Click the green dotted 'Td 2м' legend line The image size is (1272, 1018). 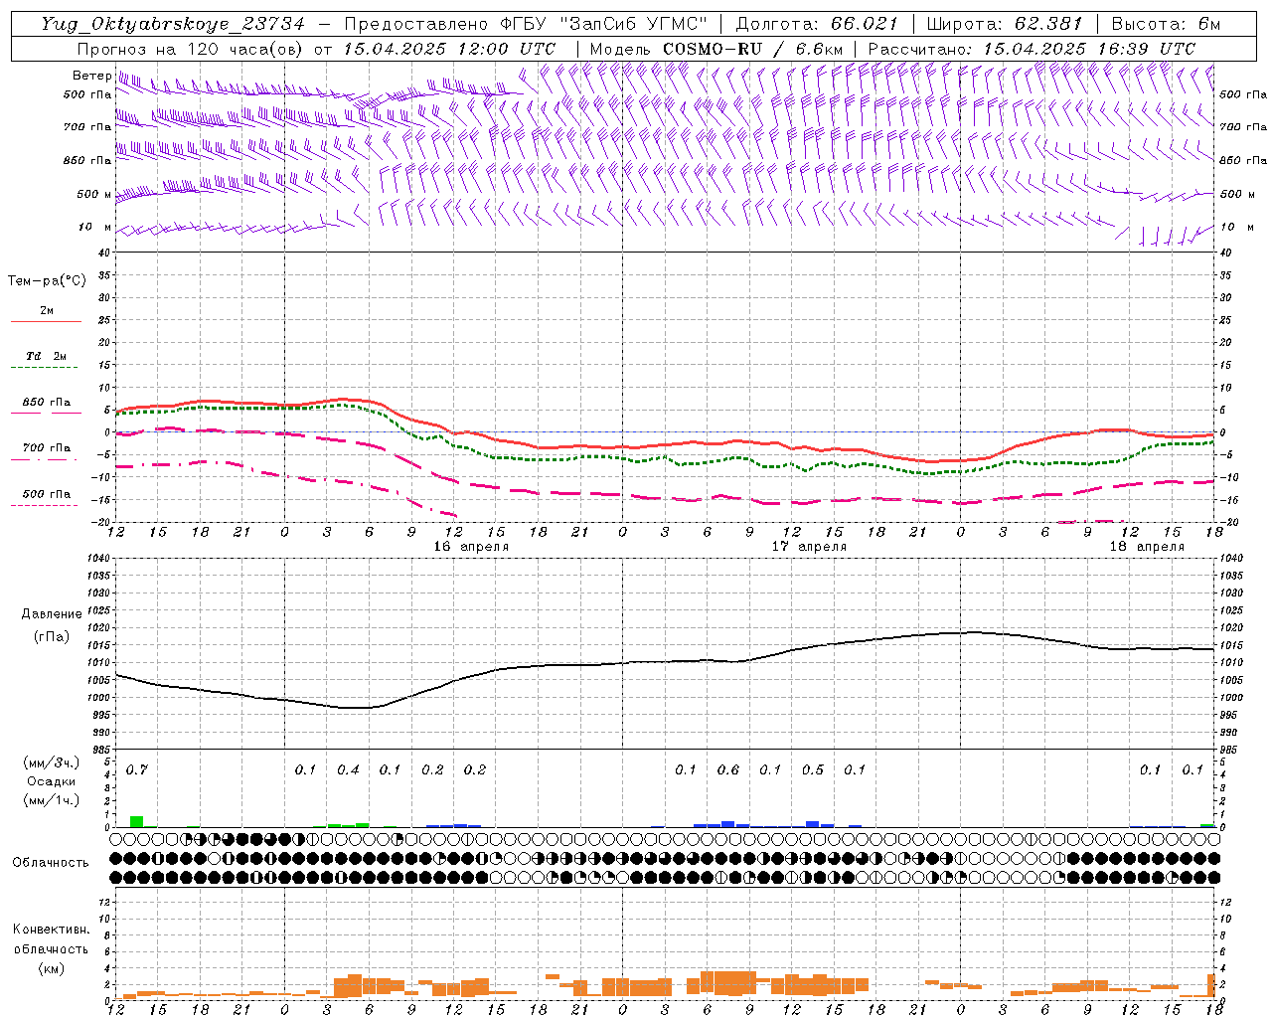45,368
